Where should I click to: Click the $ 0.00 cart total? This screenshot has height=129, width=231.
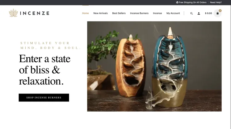click(x=208, y=13)
